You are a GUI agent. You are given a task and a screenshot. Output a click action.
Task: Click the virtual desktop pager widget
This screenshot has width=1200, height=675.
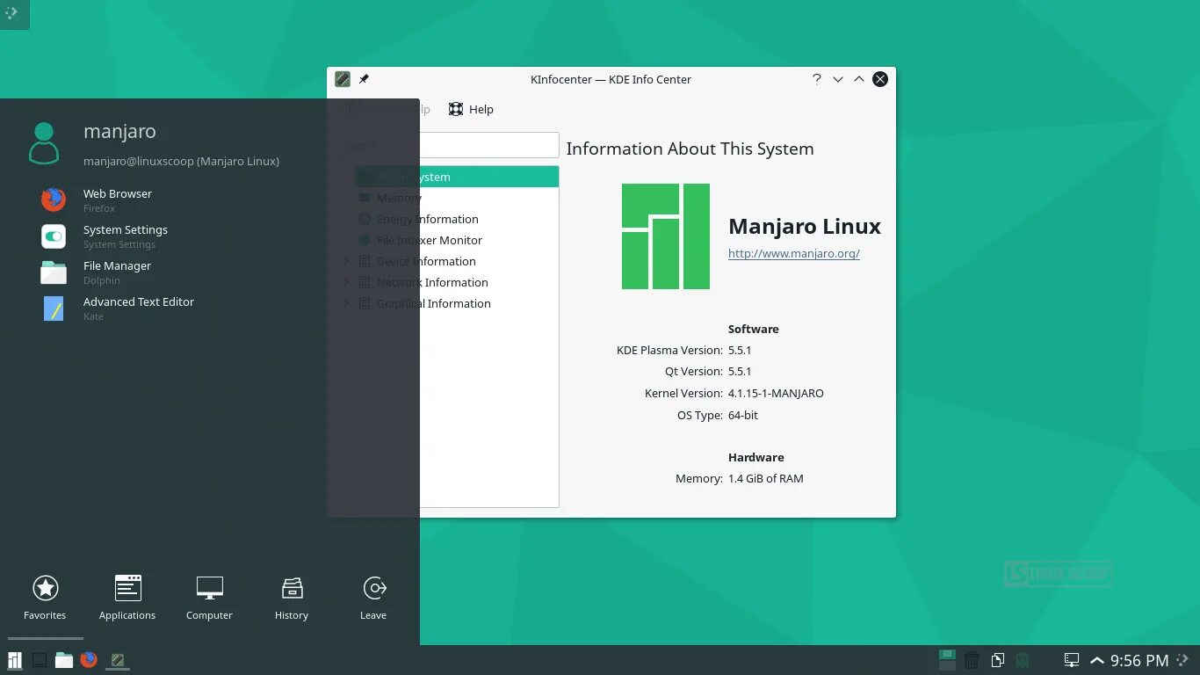[x=946, y=660]
